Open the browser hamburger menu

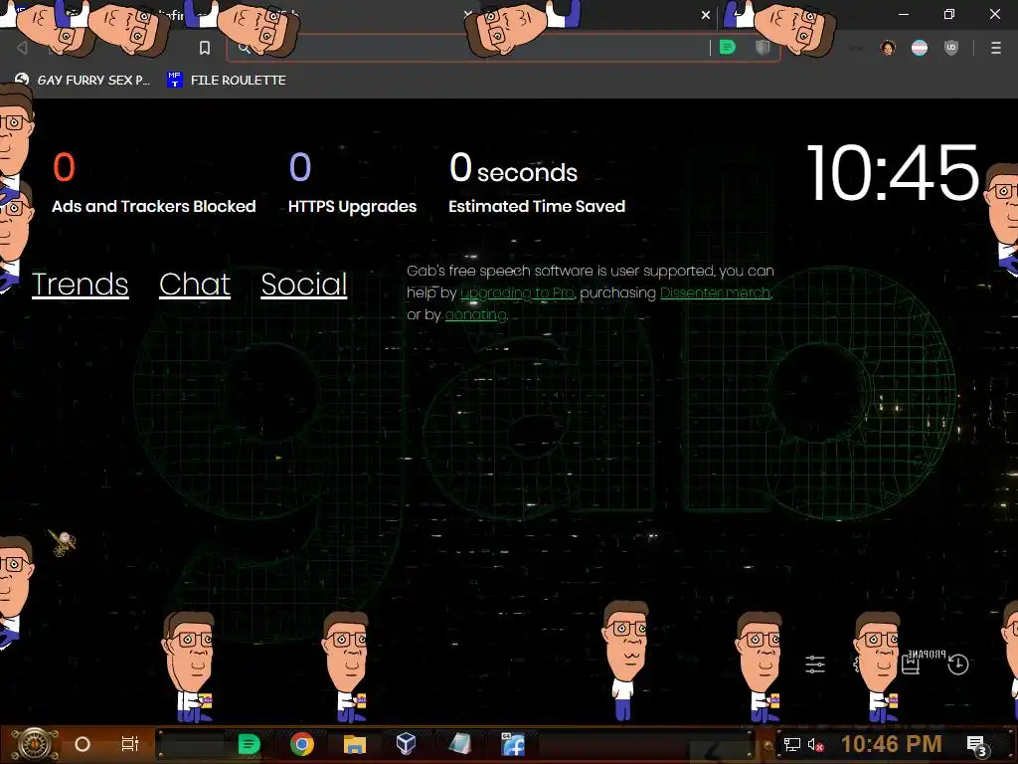tap(996, 48)
